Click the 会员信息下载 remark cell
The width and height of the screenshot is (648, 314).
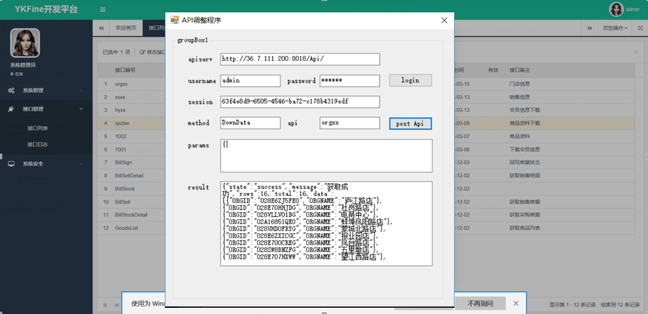525,110
